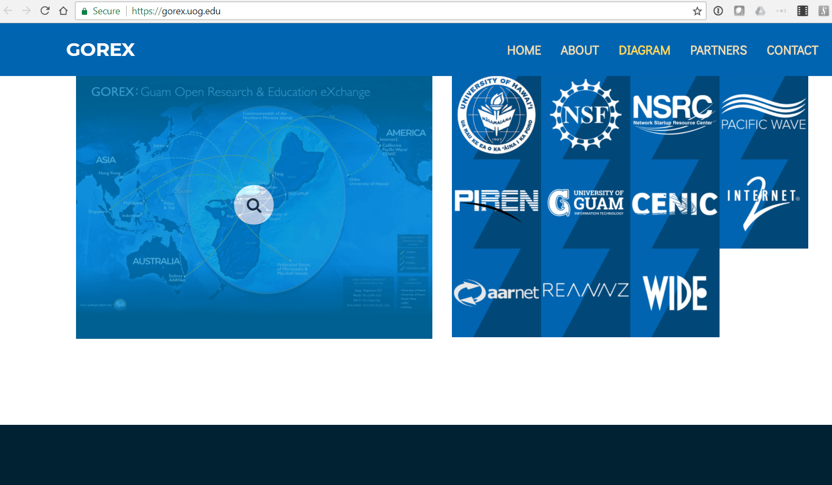The width and height of the screenshot is (832, 485).
Task: Open the Internet2 partner logo
Action: [x=763, y=203]
